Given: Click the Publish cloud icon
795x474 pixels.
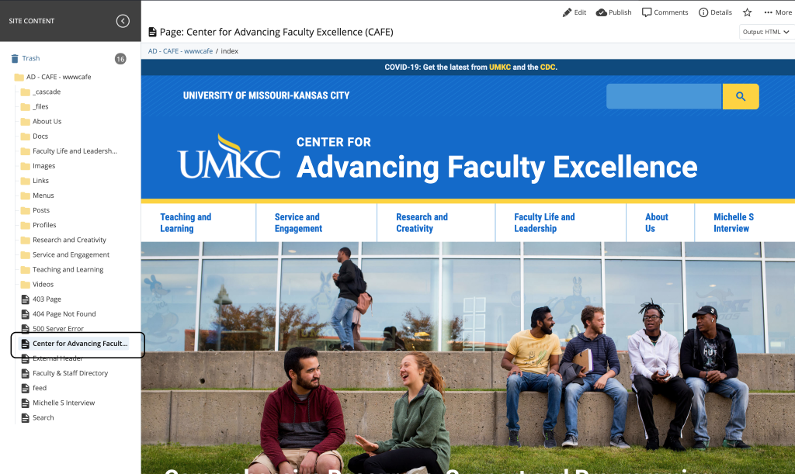Looking at the screenshot, I should click(602, 12).
